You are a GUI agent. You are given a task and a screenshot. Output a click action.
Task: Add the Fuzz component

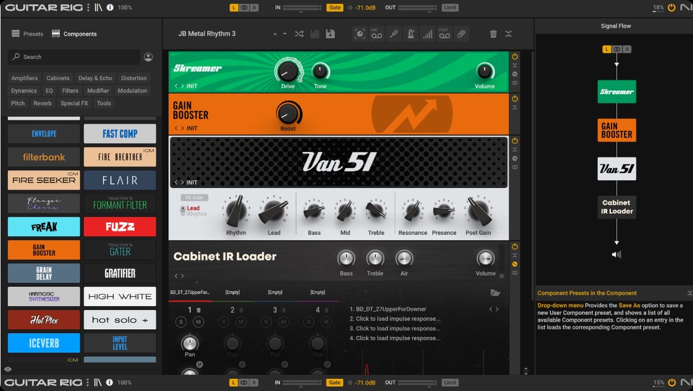[120, 227]
